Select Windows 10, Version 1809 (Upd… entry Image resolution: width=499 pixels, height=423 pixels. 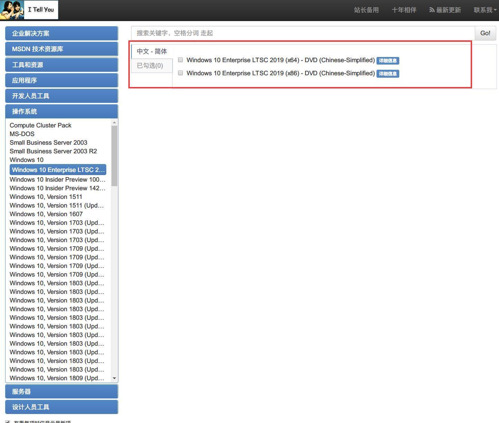click(x=57, y=378)
